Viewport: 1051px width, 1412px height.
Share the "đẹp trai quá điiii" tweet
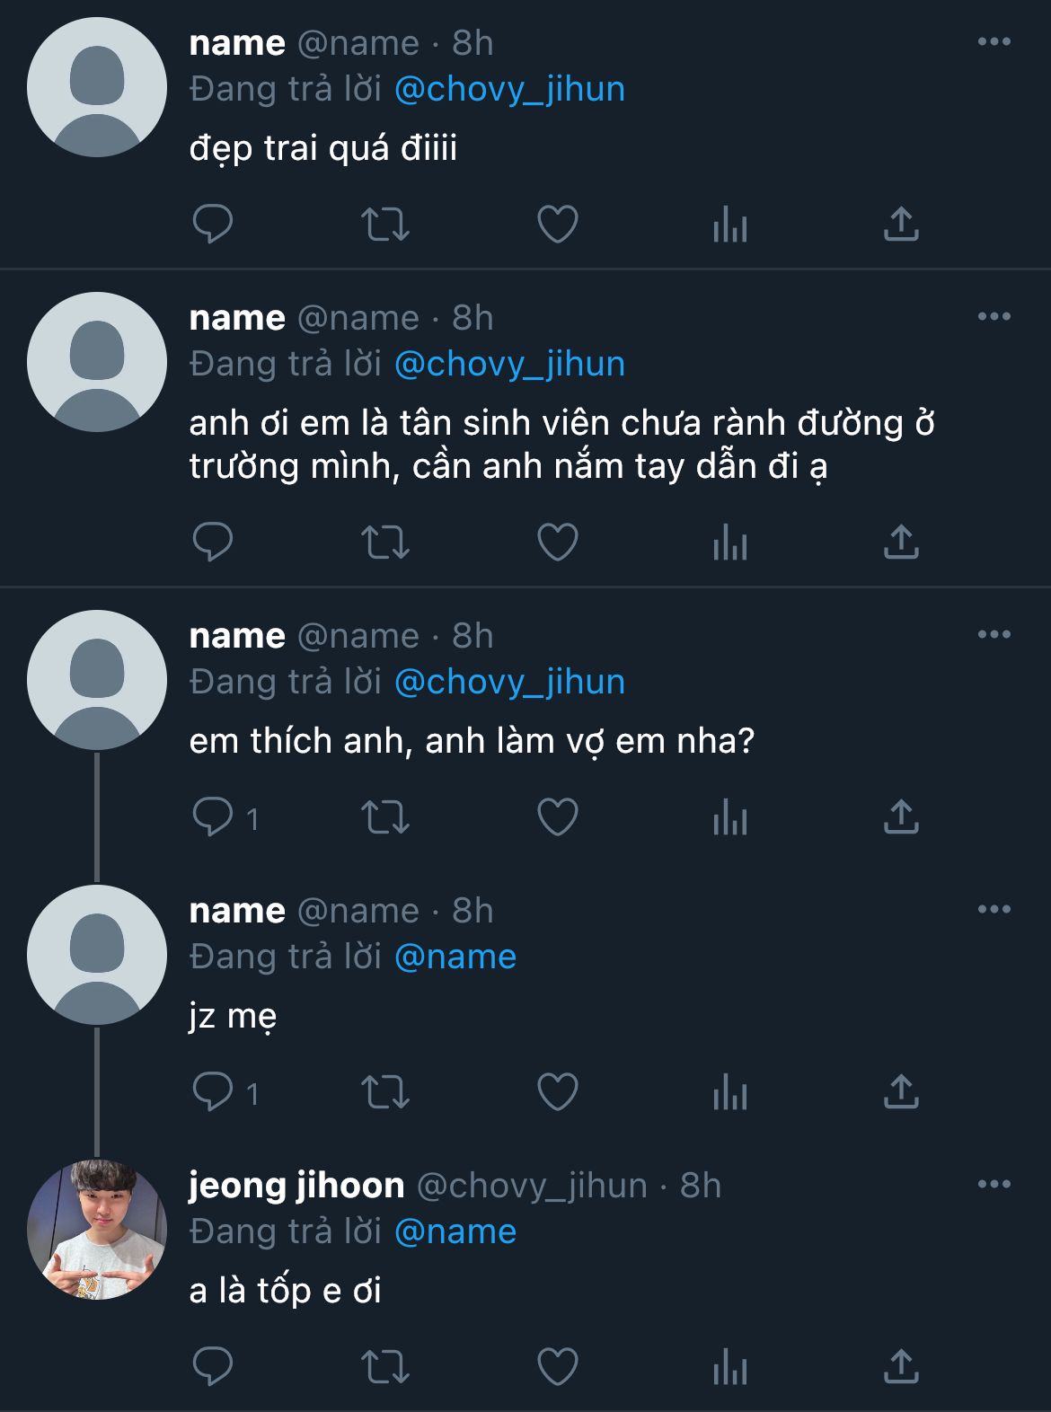tap(900, 224)
